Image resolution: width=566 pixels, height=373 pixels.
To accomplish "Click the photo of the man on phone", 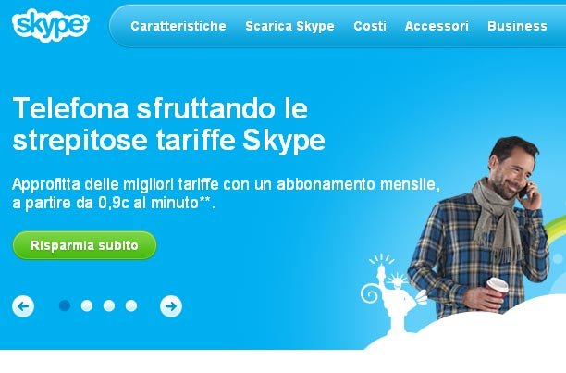I will (480, 228).
